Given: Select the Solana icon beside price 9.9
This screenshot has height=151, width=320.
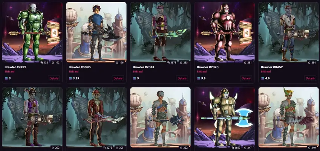Looking at the screenshot, I should click(199, 78).
